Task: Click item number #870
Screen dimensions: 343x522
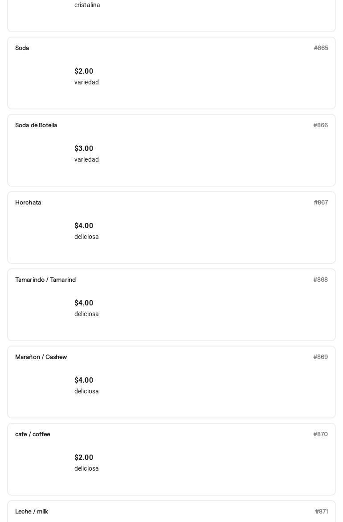Action: click(320, 434)
